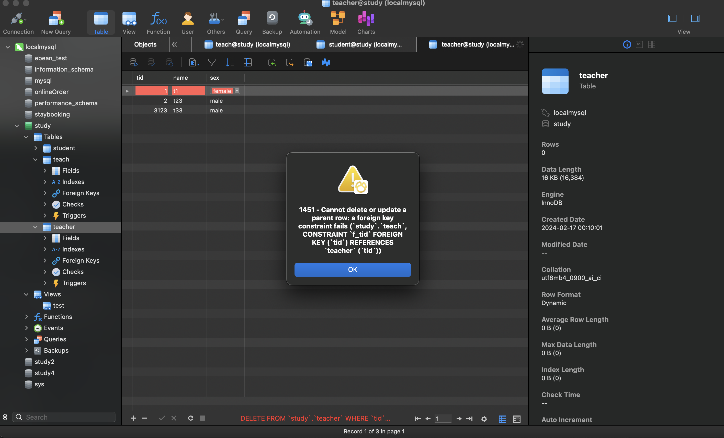Switch to form view in the bottom bar

click(x=517, y=419)
